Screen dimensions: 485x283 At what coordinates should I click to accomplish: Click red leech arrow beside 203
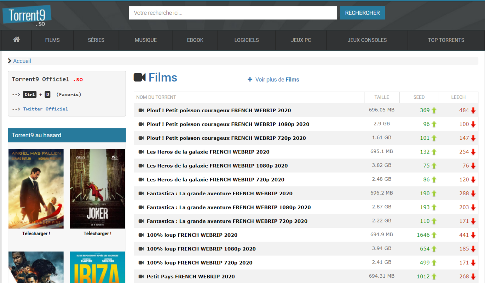tap(473, 207)
